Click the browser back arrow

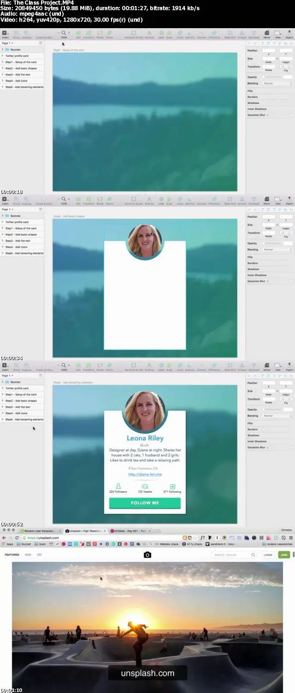point(4,538)
